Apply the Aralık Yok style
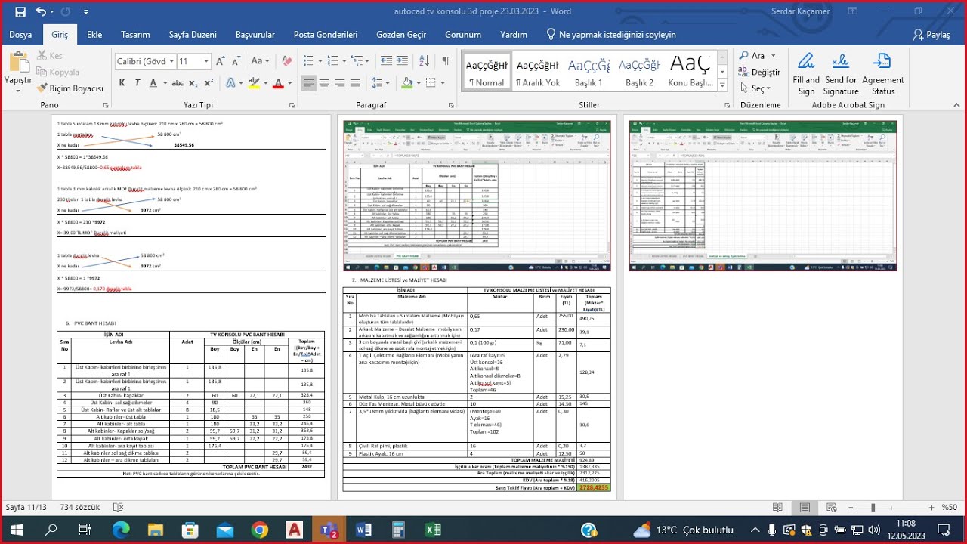967x544 pixels. (538, 71)
